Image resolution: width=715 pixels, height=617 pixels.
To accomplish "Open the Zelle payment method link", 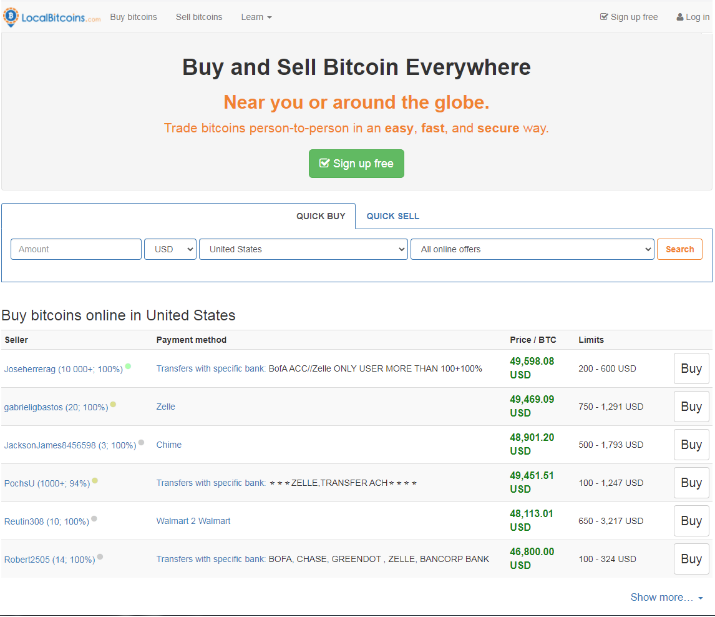I will 165,407.
